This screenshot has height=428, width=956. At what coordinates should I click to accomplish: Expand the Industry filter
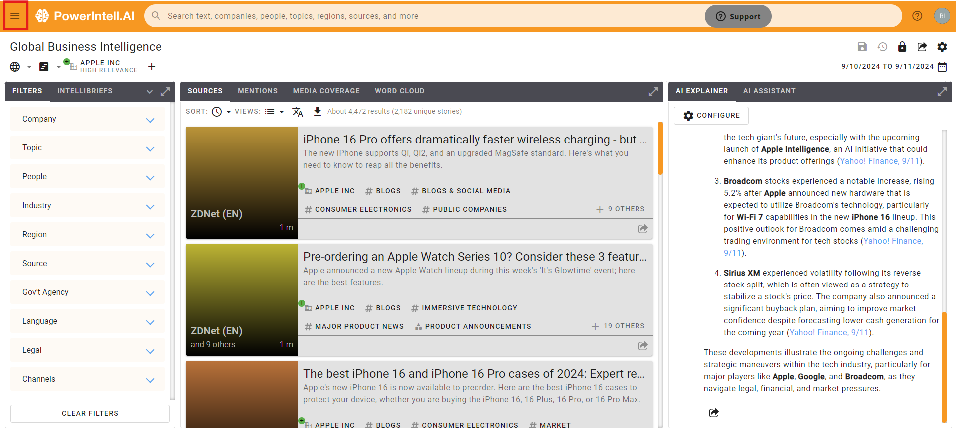88,206
